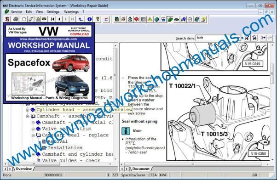The height and width of the screenshot is (180, 277).
Task: Open the View menu
Action: [39, 11]
